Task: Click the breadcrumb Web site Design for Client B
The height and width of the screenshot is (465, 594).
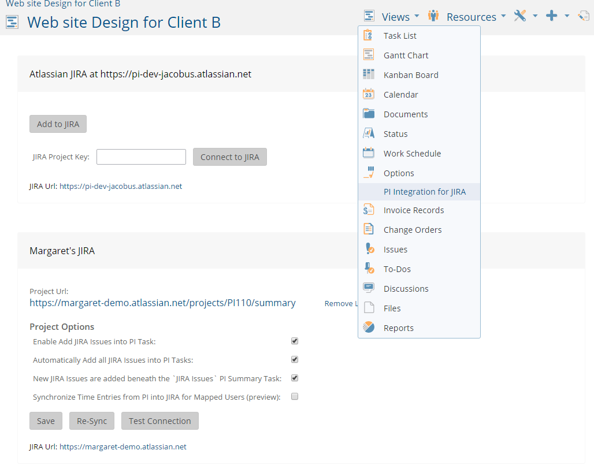Action: point(63,4)
